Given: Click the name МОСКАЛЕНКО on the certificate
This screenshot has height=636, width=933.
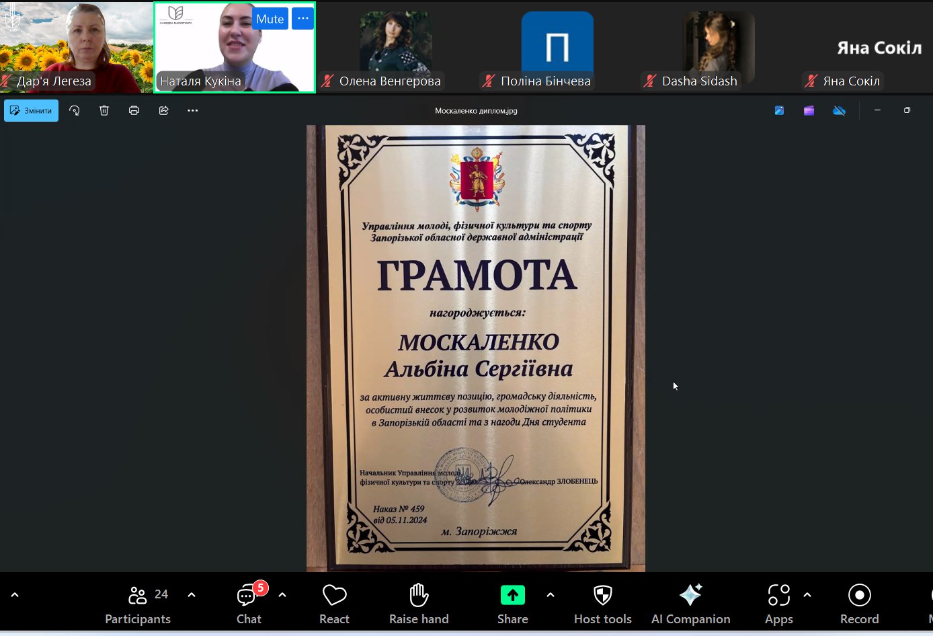Looking at the screenshot, I should (479, 342).
